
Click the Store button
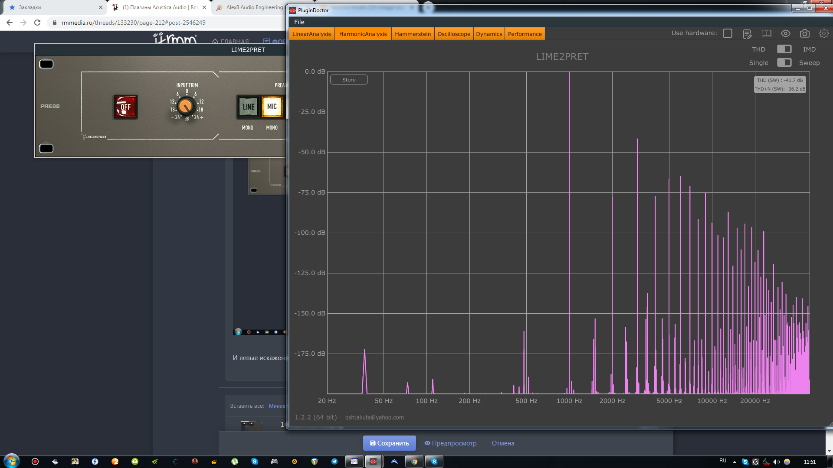click(349, 80)
